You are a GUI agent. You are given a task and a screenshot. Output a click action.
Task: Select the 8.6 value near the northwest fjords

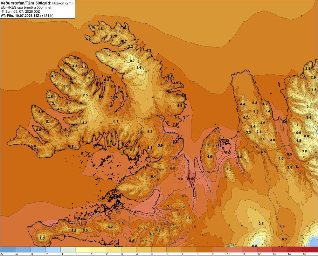pos(62,71)
